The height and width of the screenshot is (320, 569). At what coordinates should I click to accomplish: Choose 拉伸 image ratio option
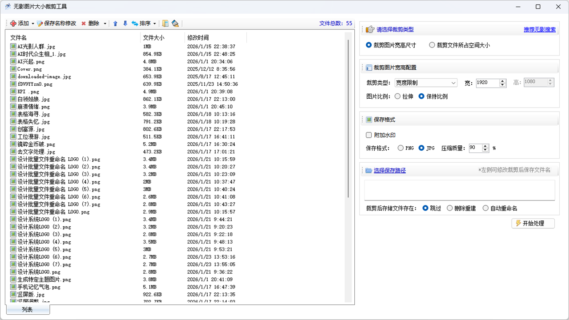397,96
